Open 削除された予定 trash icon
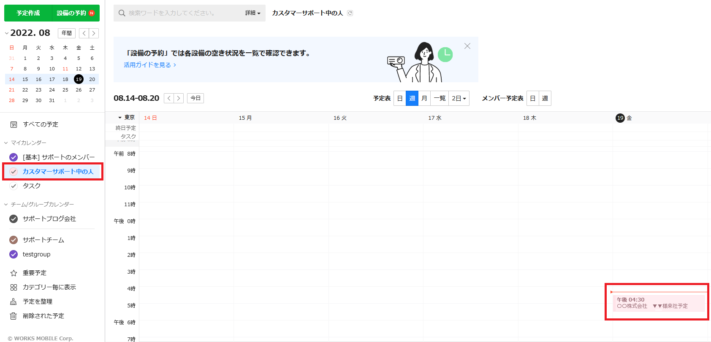 coord(14,316)
